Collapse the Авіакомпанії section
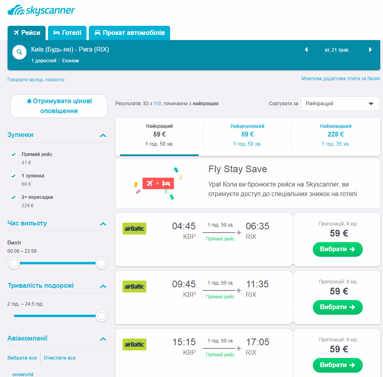The width and height of the screenshot is (383, 377). [103, 339]
